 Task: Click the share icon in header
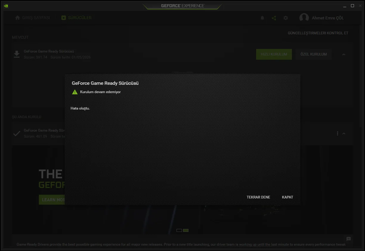click(274, 18)
